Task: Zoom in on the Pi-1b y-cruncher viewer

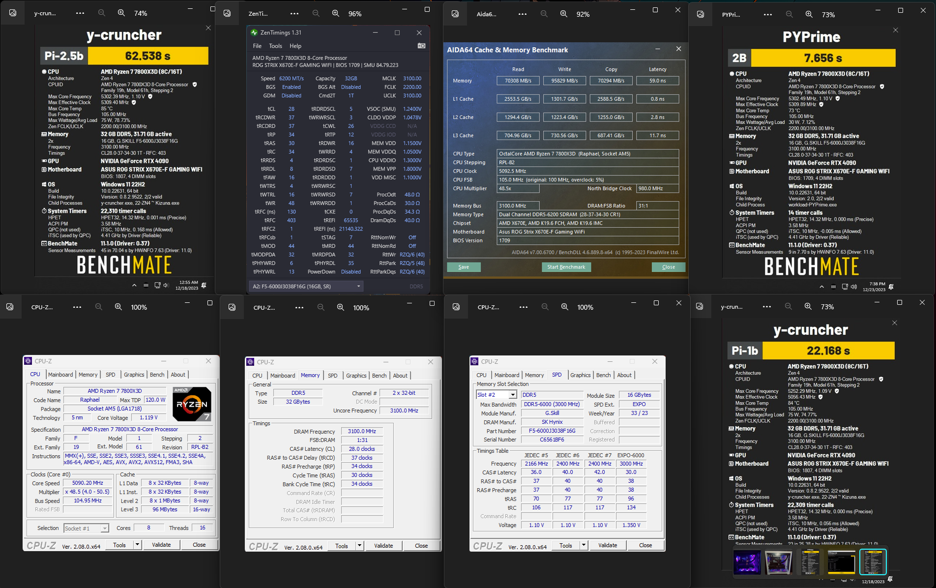Action: point(808,306)
